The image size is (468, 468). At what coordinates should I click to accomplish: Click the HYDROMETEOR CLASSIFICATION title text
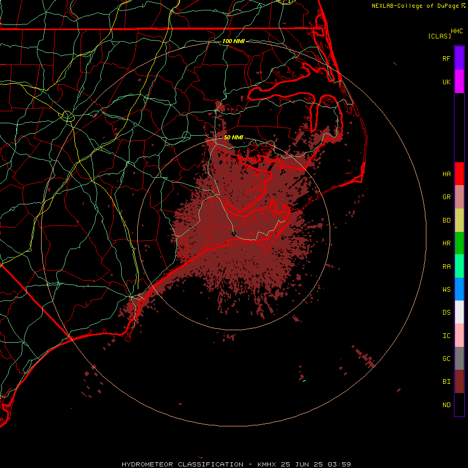(x=183, y=464)
